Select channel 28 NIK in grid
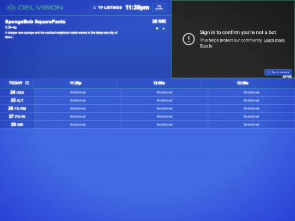Screen dimensions: 295x221 pos(17,124)
